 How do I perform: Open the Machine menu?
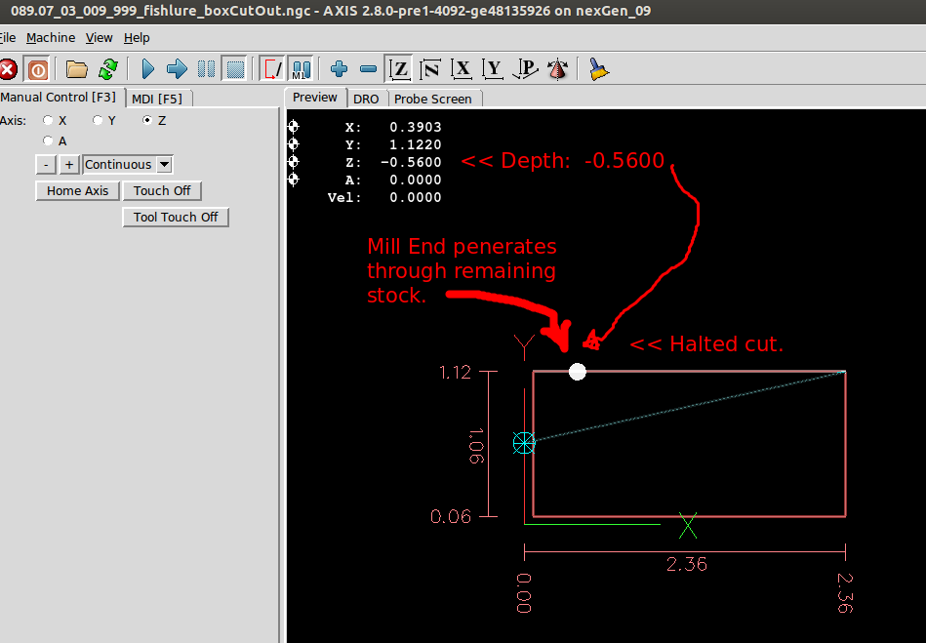pyautogui.click(x=51, y=37)
